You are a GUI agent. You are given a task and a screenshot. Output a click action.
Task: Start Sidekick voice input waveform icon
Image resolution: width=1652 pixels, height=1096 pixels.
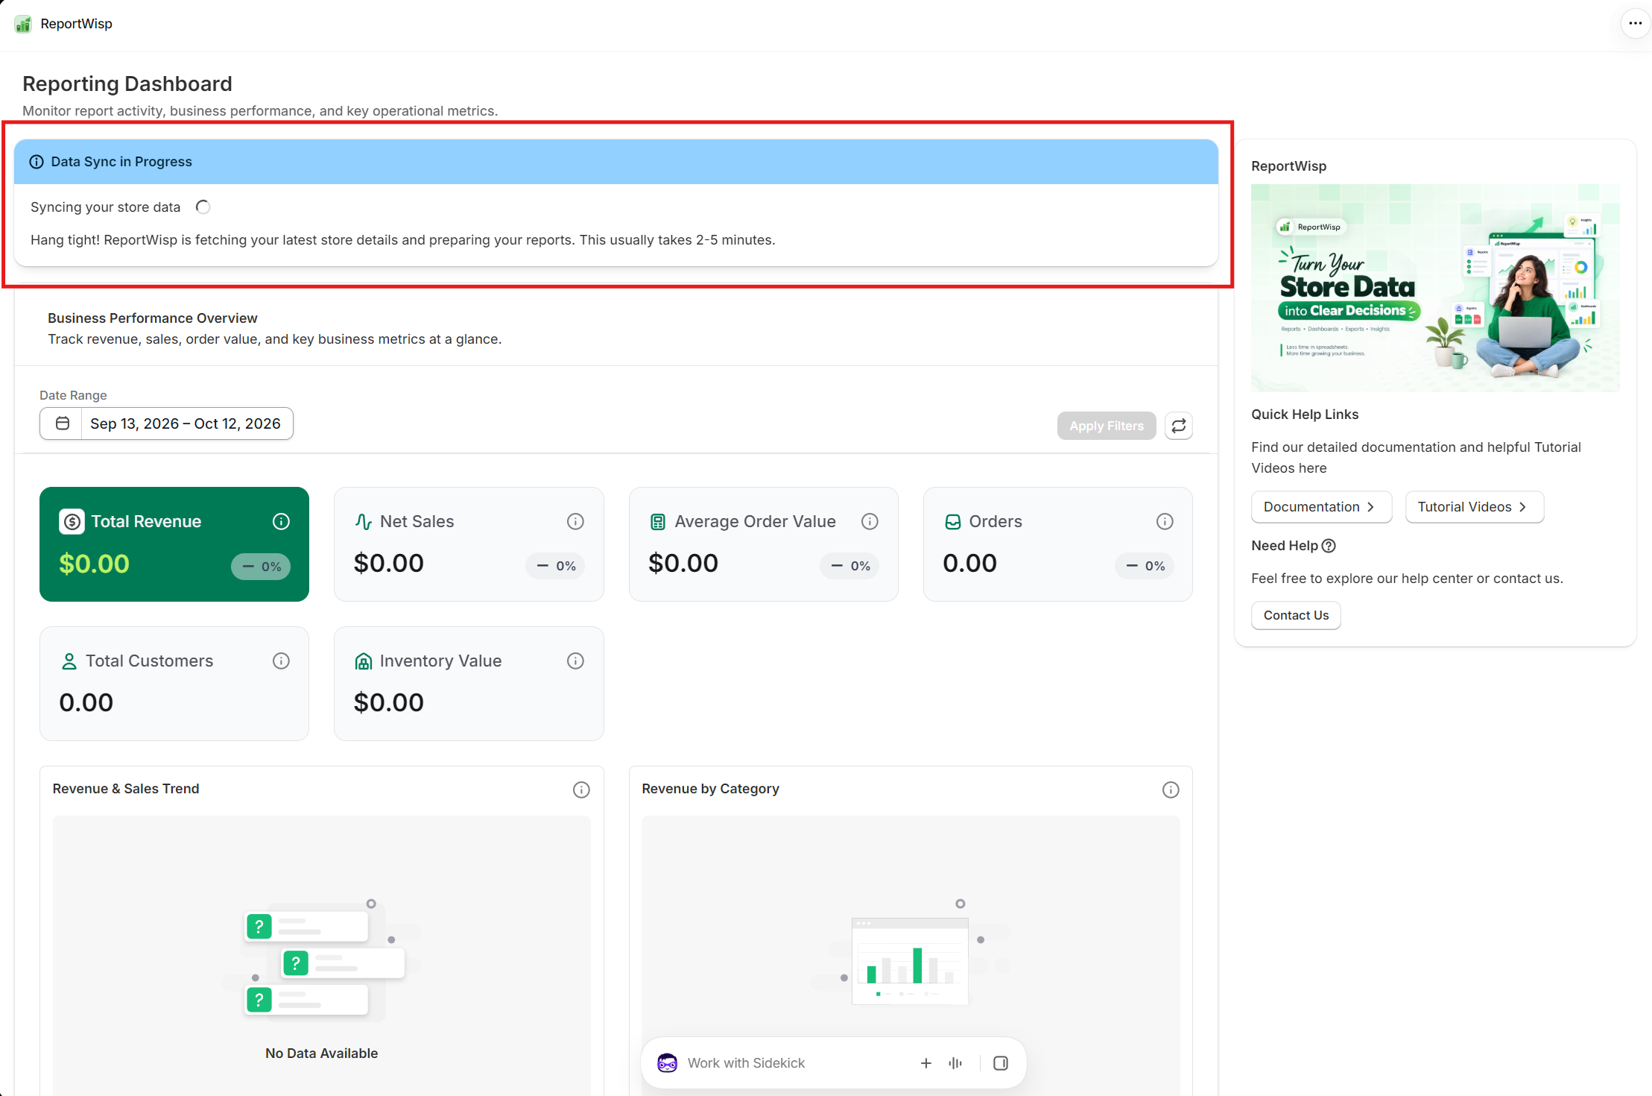(955, 1063)
